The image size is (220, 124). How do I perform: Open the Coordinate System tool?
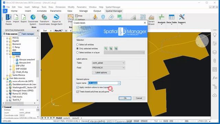pyautogui.click(x=33, y=20)
